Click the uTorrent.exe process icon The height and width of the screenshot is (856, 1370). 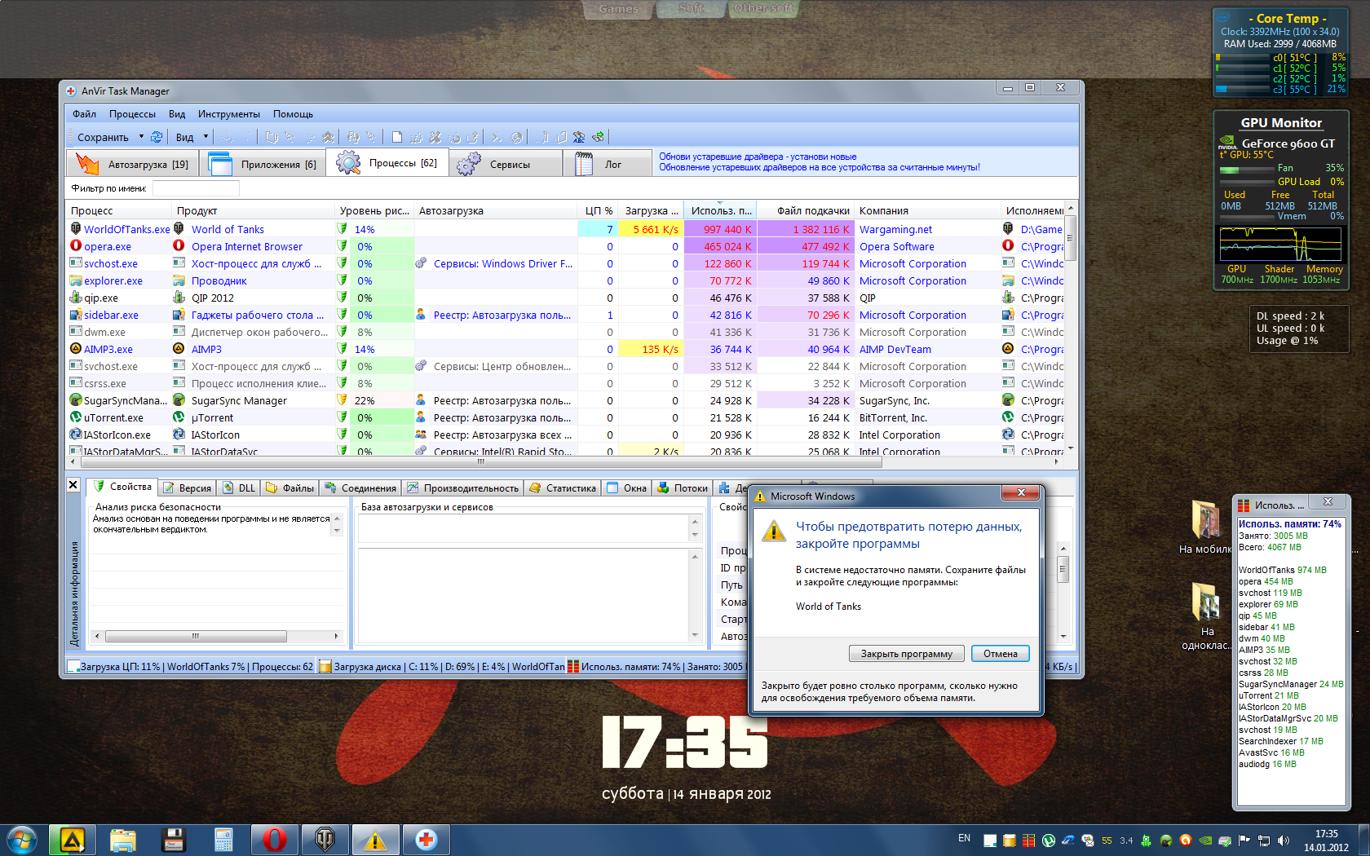76,417
